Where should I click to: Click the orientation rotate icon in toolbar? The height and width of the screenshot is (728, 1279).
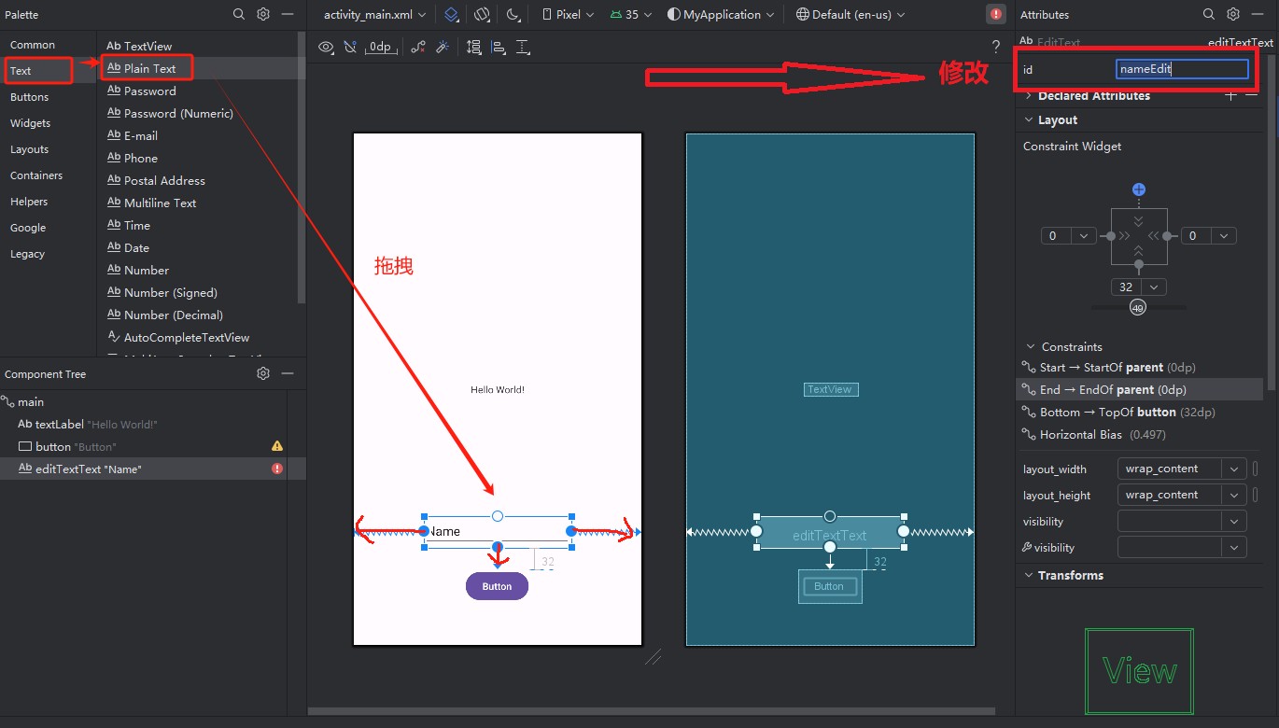pyautogui.click(x=482, y=15)
